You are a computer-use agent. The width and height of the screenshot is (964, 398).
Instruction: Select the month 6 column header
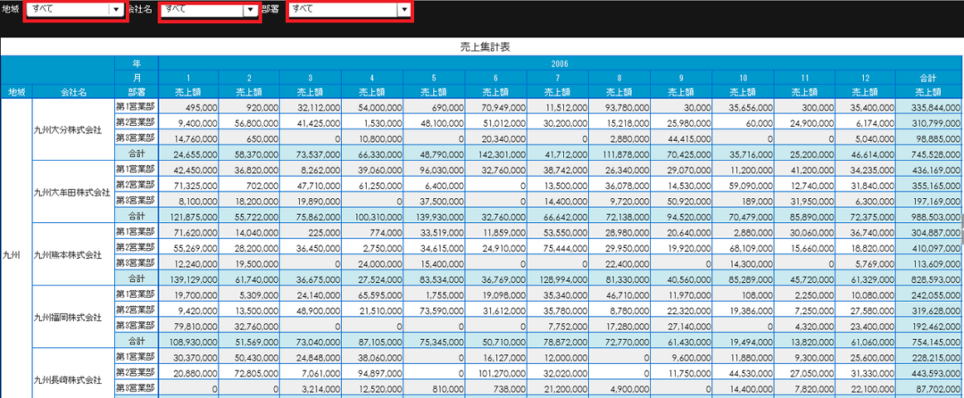(x=494, y=78)
